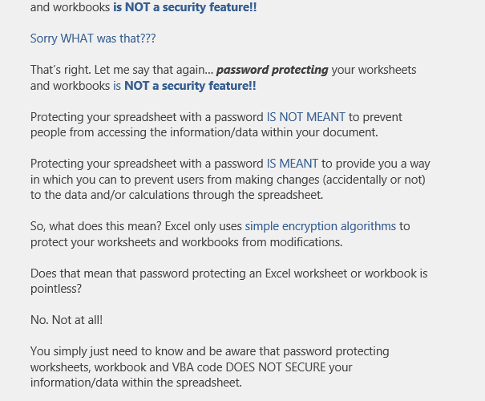Click the line ending "from modifications."
The image size is (485, 401).
point(187,242)
